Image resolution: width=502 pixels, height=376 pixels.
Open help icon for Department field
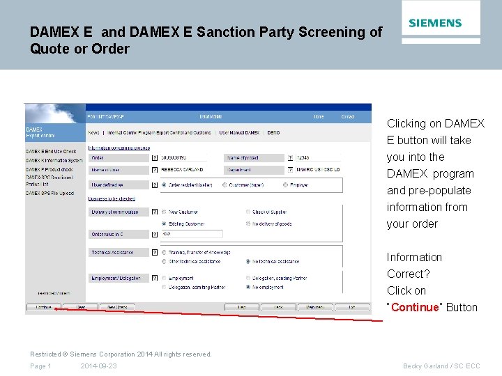(x=290, y=170)
